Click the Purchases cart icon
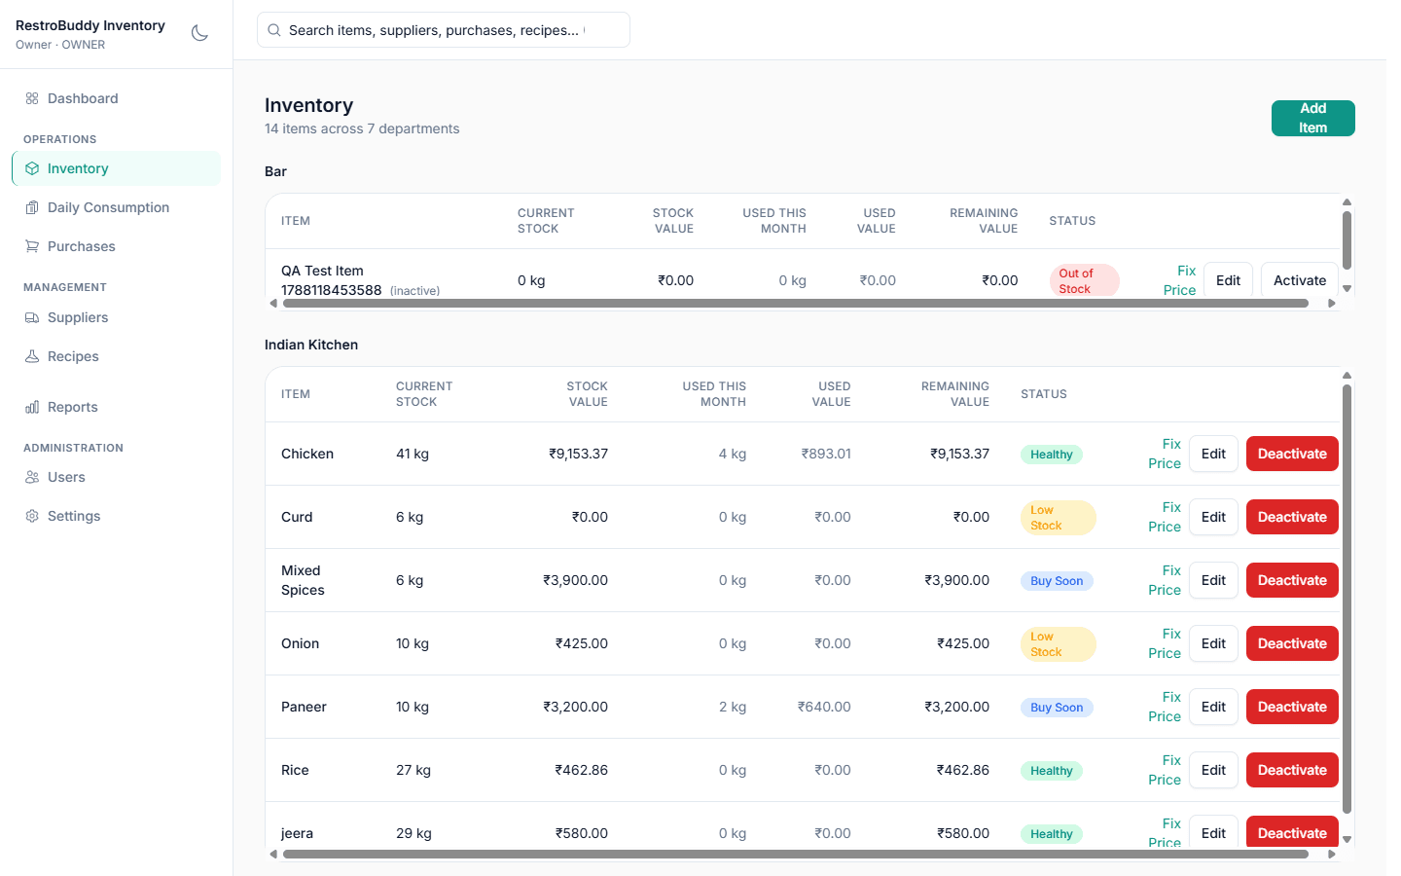1401x876 pixels. pos(32,246)
